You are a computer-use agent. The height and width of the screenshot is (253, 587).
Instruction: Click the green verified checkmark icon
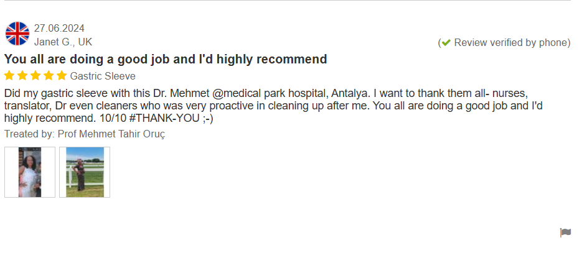(x=446, y=43)
